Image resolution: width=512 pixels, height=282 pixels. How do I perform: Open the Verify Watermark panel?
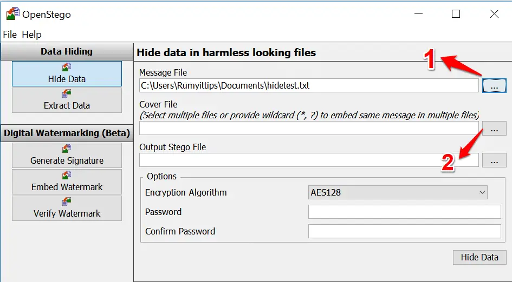pos(67,209)
